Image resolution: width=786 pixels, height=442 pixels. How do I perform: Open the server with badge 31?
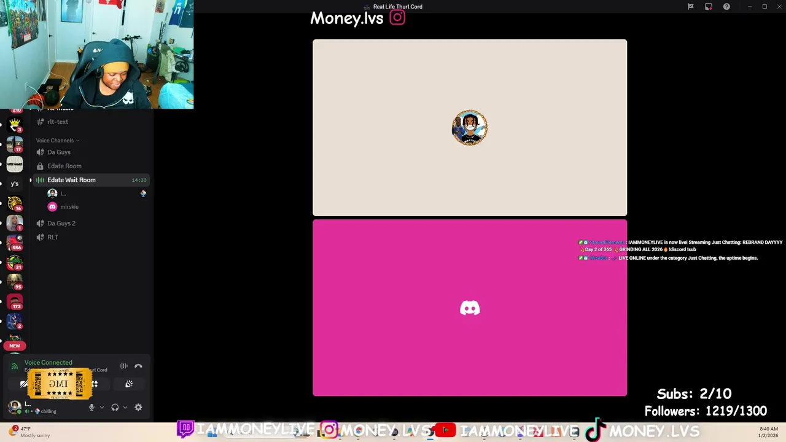tap(15, 262)
